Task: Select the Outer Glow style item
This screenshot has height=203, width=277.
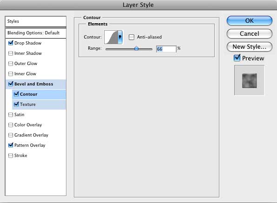Action: click(x=26, y=64)
